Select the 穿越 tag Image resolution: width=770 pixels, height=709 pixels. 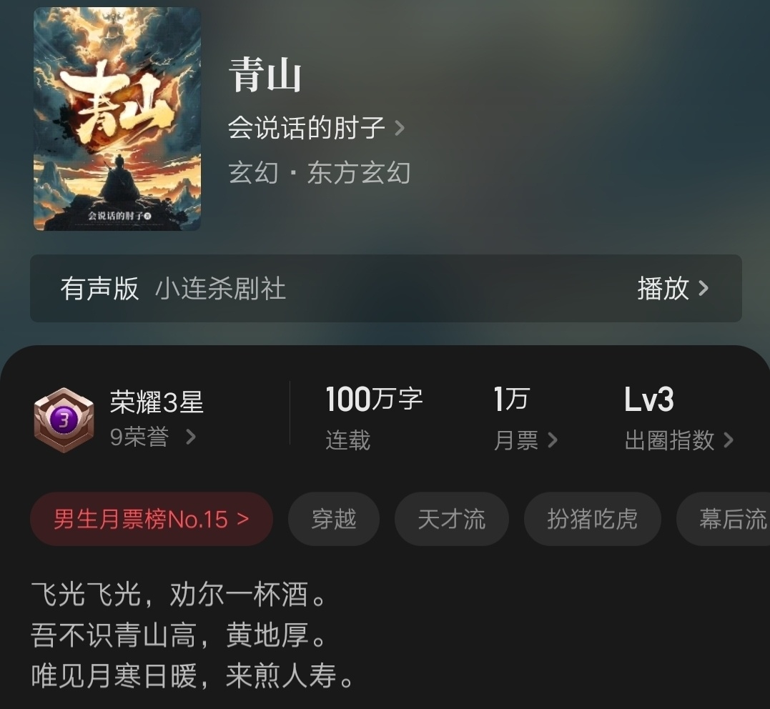pyautogui.click(x=334, y=519)
